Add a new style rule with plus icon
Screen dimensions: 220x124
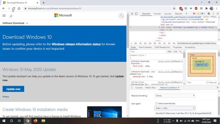tap(180, 52)
